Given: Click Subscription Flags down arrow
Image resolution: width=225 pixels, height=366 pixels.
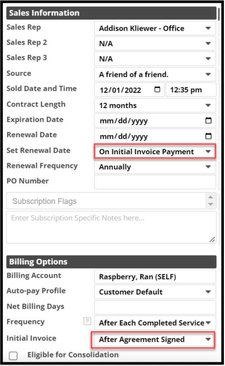Looking at the screenshot, I should (211, 204).
